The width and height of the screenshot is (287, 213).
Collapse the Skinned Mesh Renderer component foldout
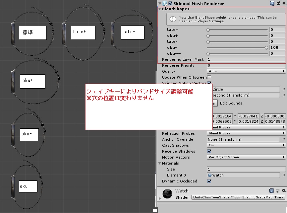pyautogui.click(x=160, y=3)
